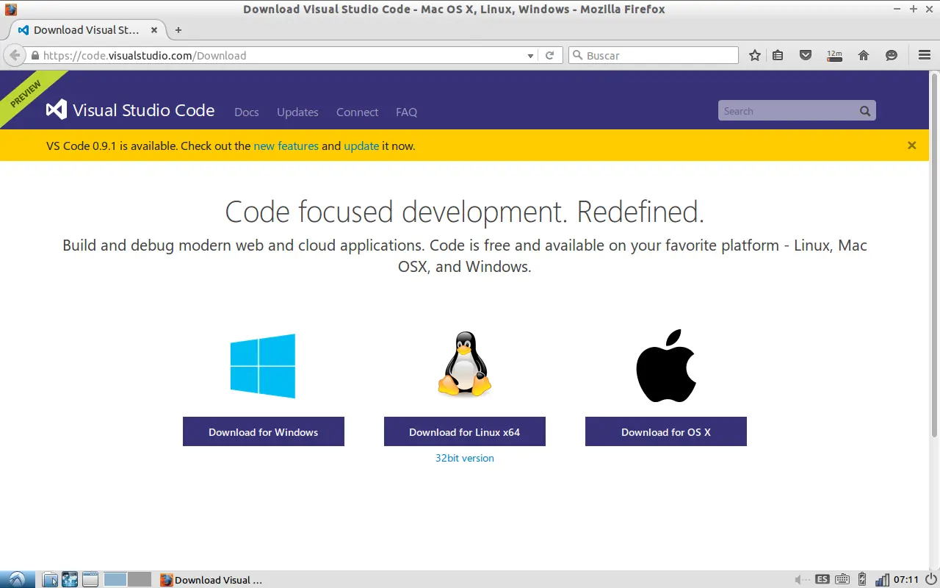Click the network signal tray icon
940x588 pixels.
click(x=882, y=579)
